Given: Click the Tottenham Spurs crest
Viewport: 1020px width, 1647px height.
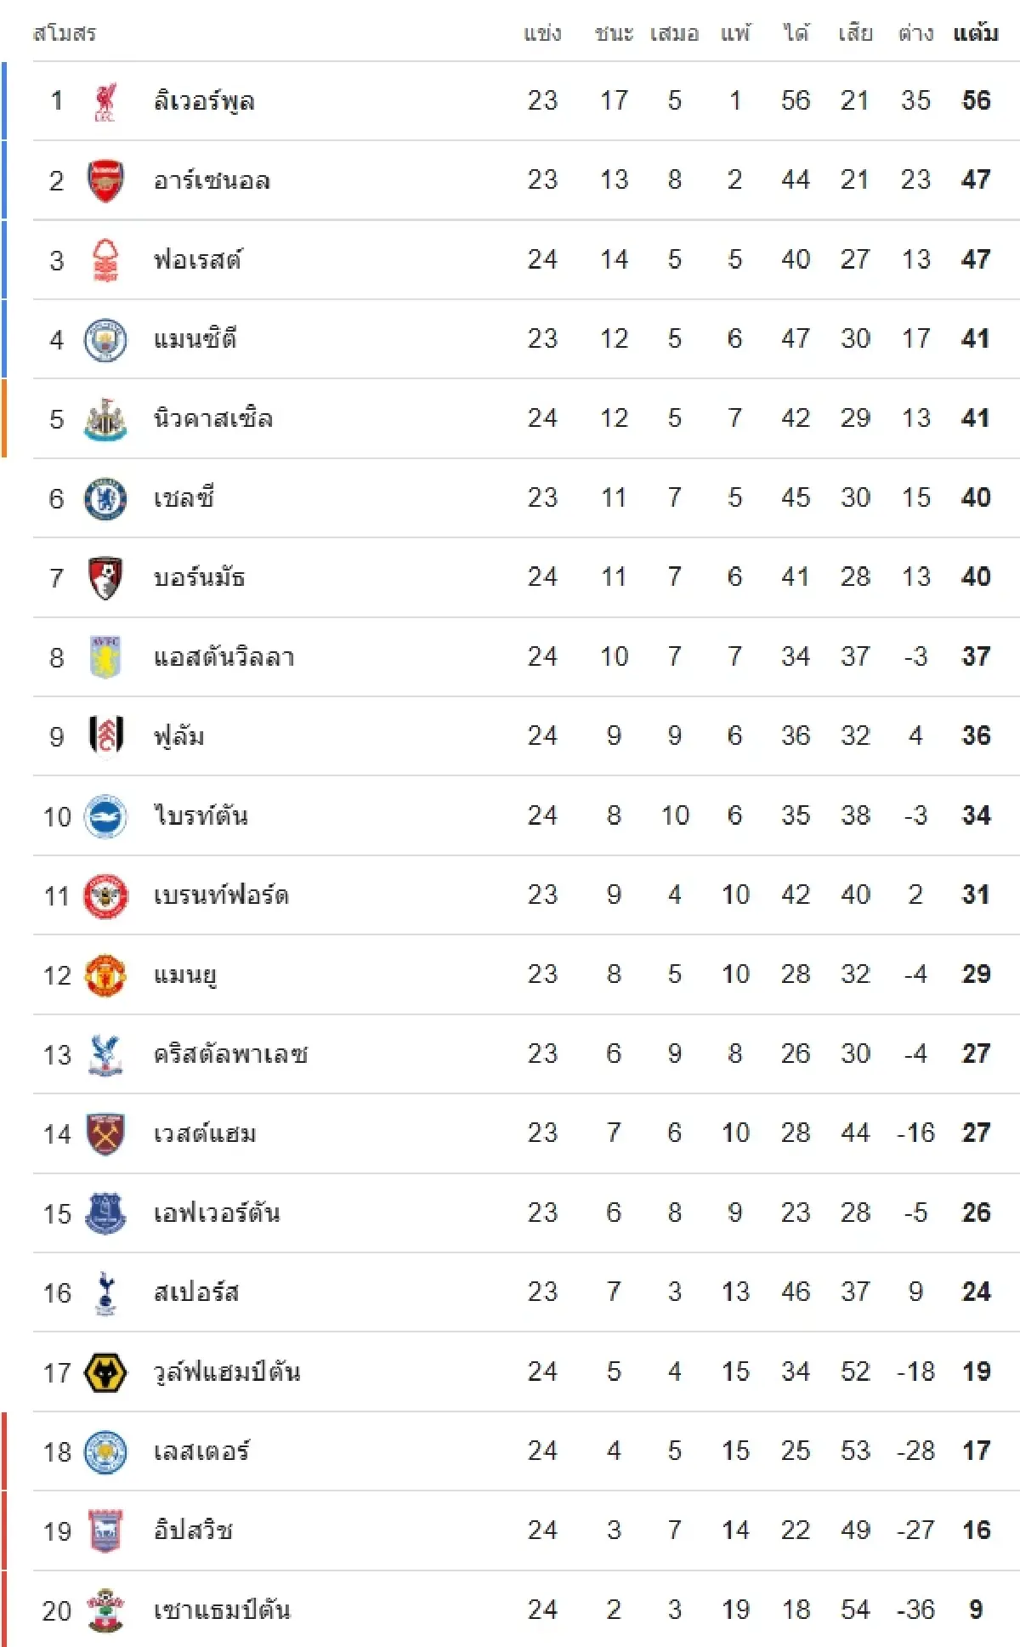Looking at the screenshot, I should tap(105, 1293).
